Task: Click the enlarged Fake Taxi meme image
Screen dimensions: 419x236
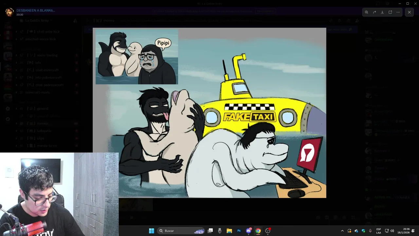Action: (x=209, y=113)
